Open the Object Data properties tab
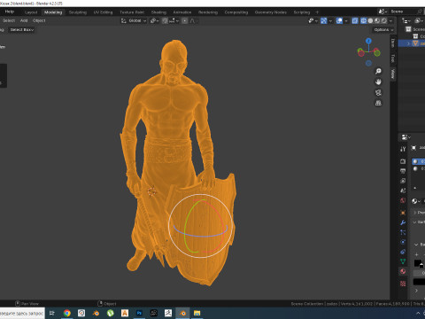Viewport: 425px width, 319px height. click(x=403, y=261)
